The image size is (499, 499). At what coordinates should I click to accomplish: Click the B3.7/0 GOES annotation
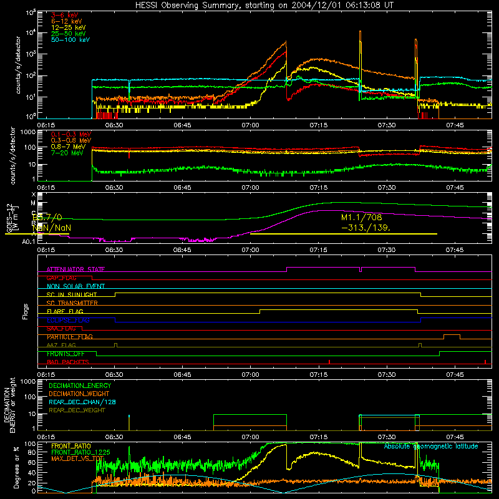pos(47,217)
